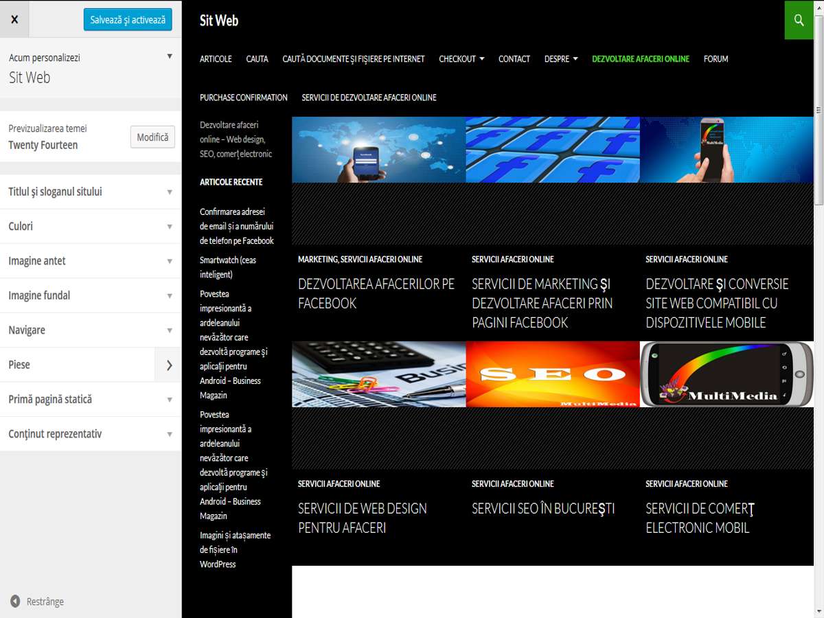
Task: Open the green search icon in site header
Action: [799, 20]
